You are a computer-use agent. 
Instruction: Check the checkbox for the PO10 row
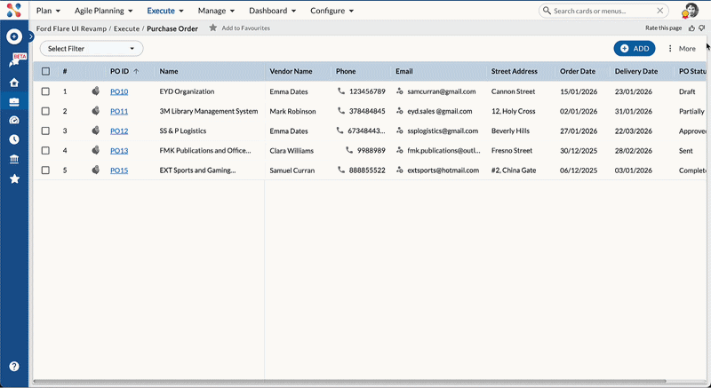point(45,91)
